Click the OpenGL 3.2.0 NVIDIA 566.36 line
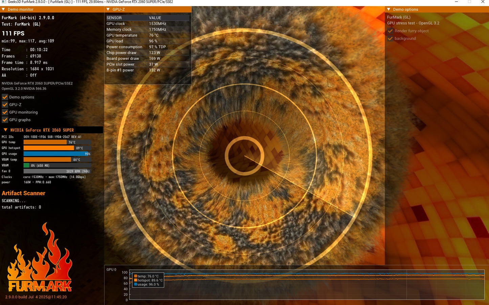The width and height of the screenshot is (489, 305). (x=24, y=88)
